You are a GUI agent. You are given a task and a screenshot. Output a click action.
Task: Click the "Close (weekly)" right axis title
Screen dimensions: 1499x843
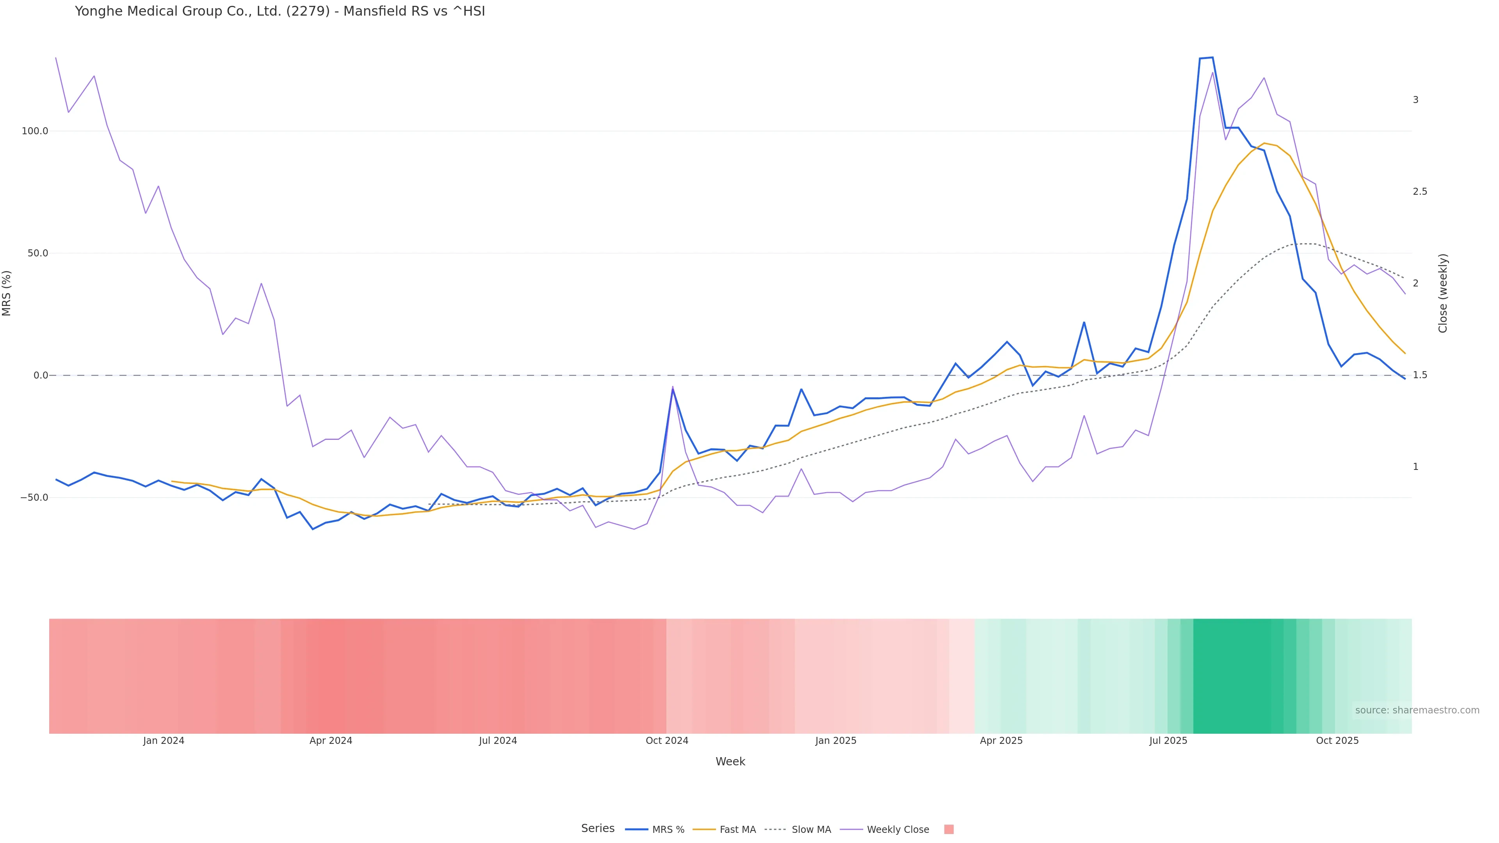point(1442,293)
